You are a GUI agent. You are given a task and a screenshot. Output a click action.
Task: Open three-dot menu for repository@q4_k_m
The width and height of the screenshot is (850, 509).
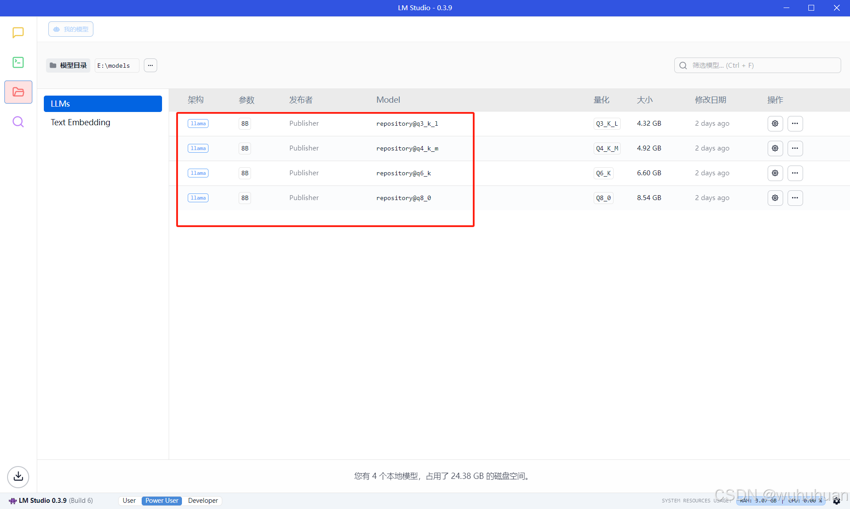(x=795, y=148)
